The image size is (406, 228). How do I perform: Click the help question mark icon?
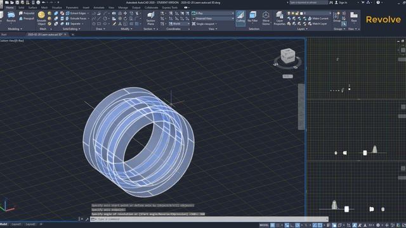pyautogui.click(x=378, y=3)
